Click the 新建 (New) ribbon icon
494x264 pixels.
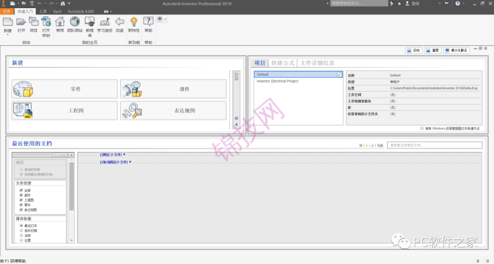8,22
